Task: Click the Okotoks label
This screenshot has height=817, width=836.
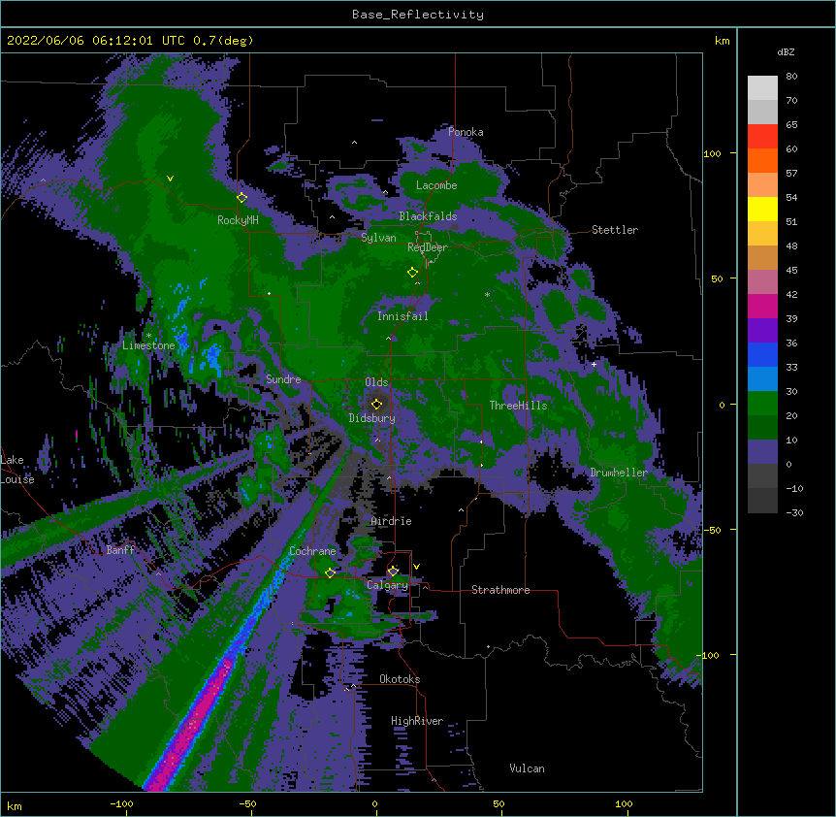Action: tap(400, 679)
